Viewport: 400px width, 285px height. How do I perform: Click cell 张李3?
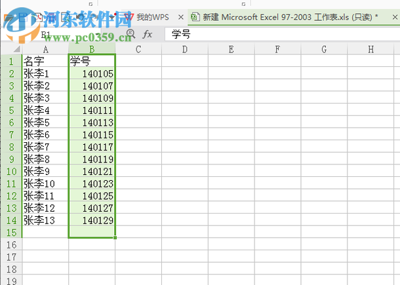point(45,98)
